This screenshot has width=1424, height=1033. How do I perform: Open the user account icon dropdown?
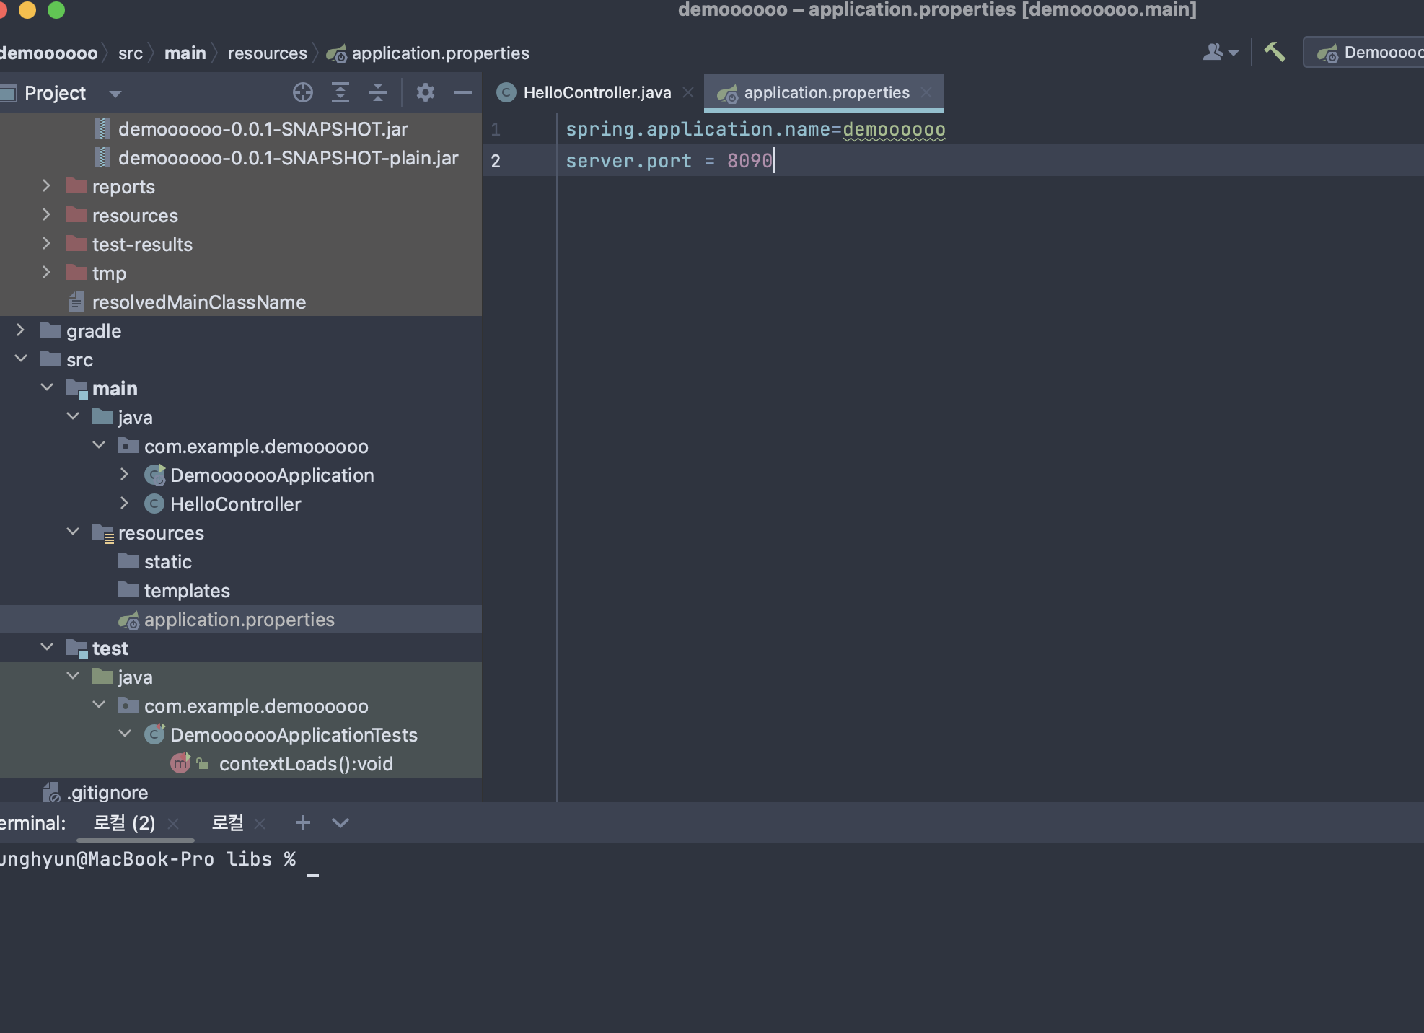[1220, 52]
